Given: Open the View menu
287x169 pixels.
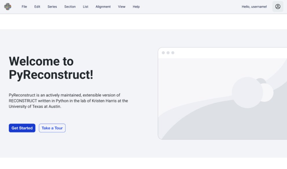Looking at the screenshot, I should (x=122, y=7).
